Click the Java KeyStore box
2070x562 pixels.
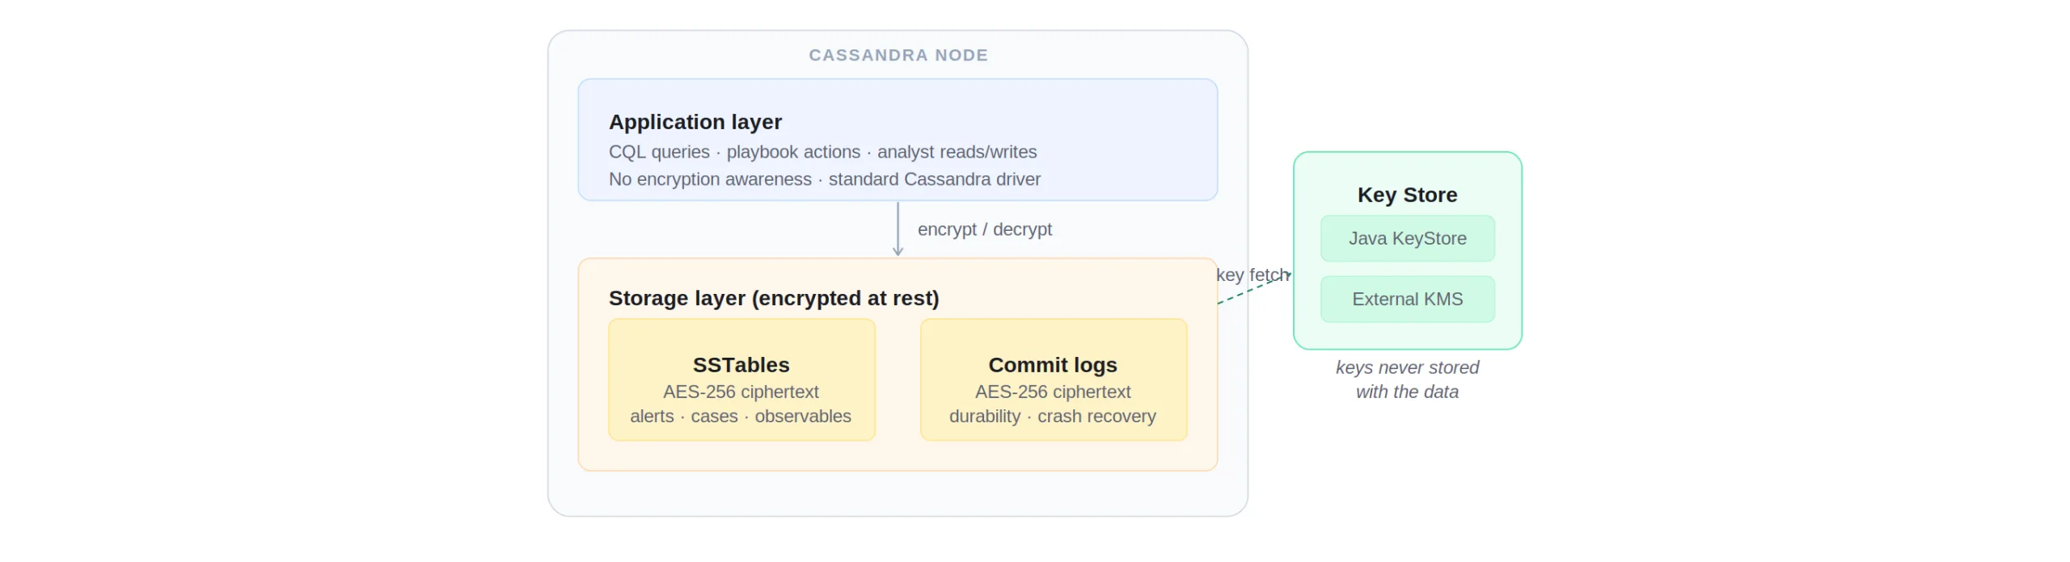click(x=1407, y=238)
